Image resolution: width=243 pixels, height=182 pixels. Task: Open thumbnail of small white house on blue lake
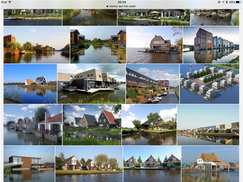click(x=30, y=84)
